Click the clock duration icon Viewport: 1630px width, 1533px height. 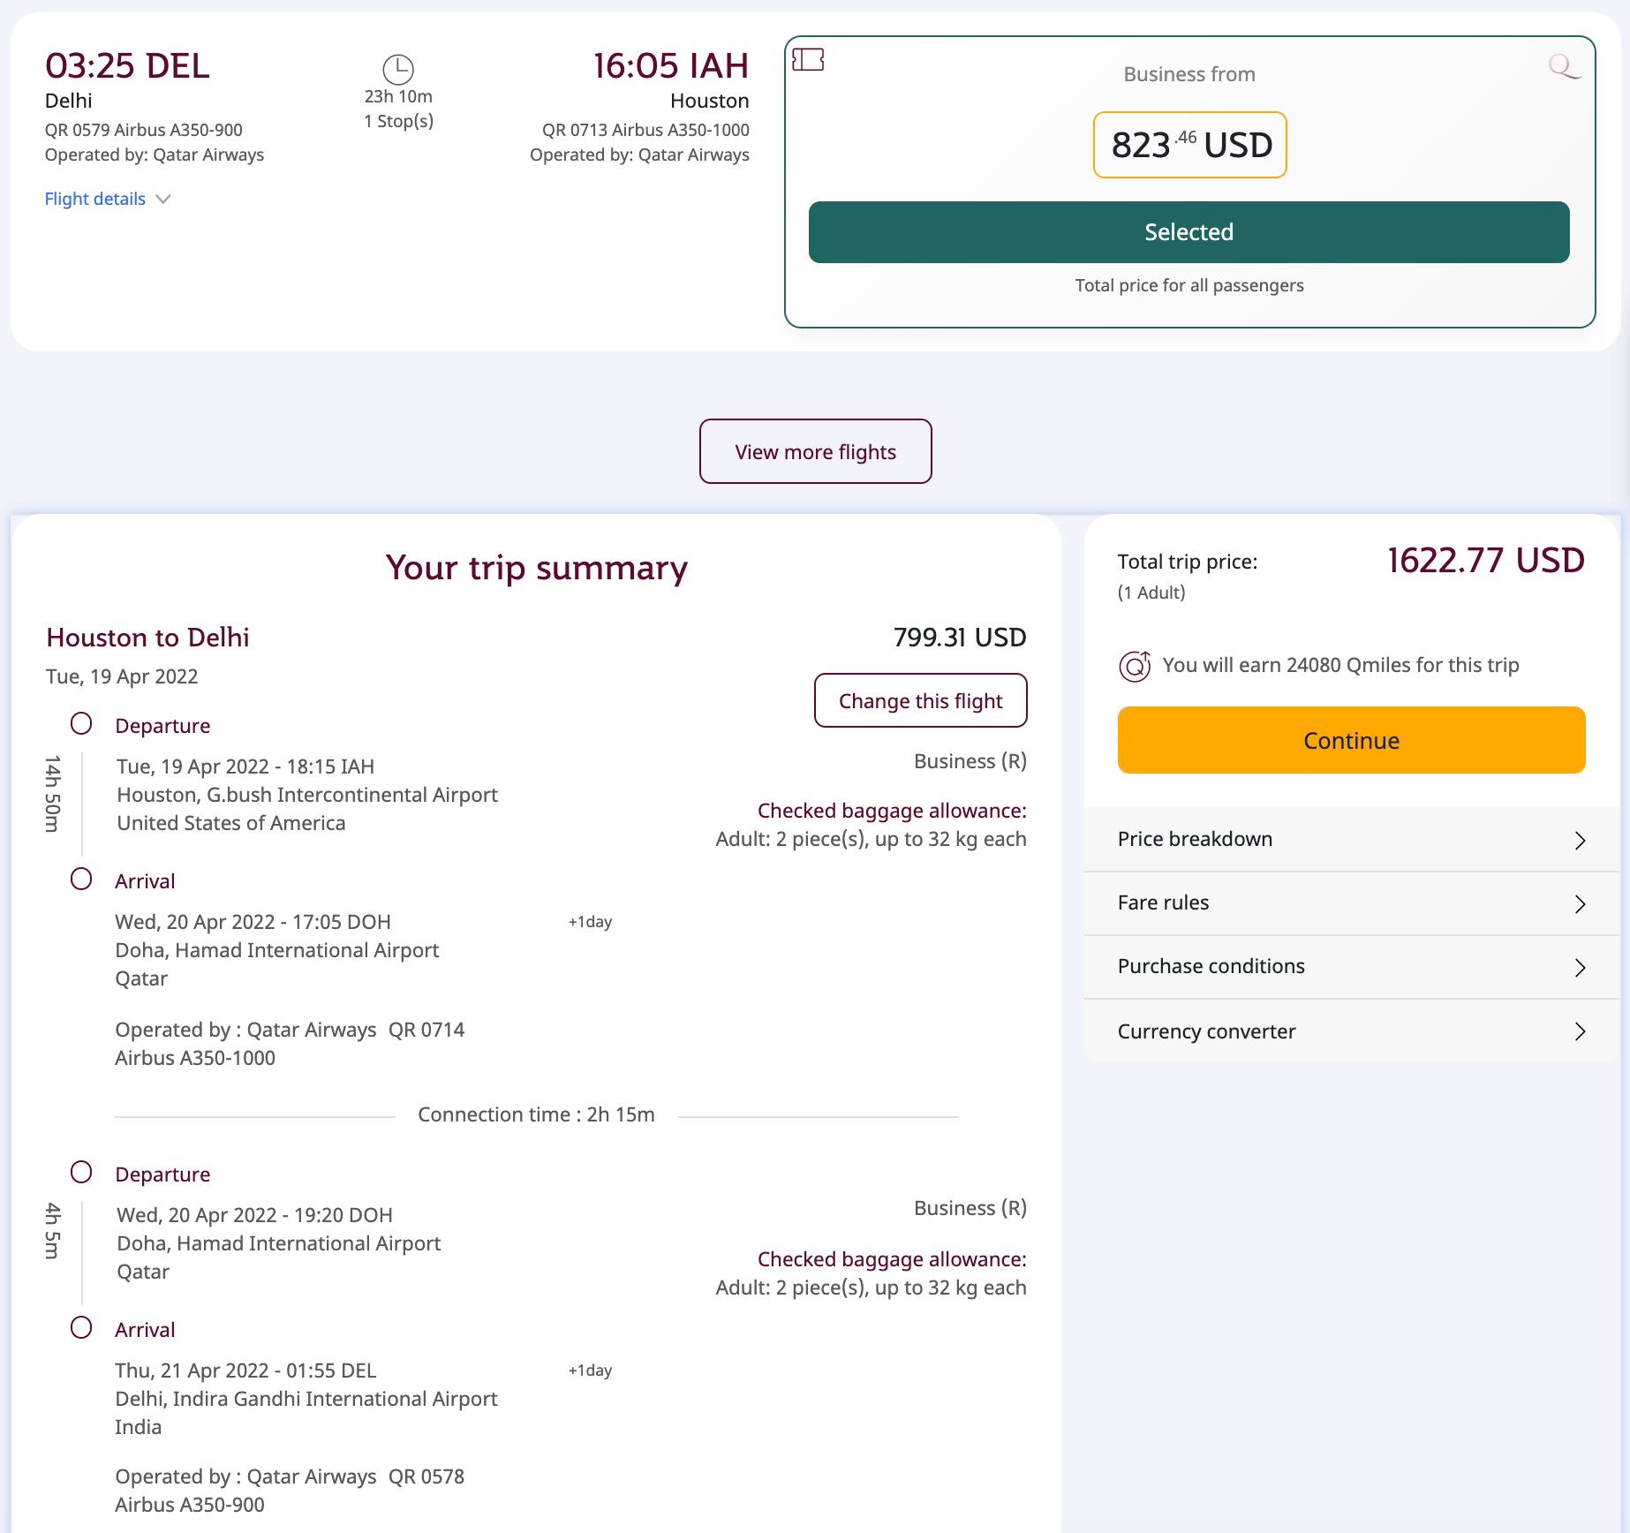[398, 69]
